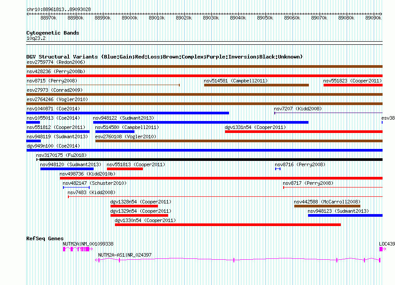Image resolution: width=395 pixels, height=285 pixels.
Task: Click the 88970k ruler tick label
Action: [48, 18]
